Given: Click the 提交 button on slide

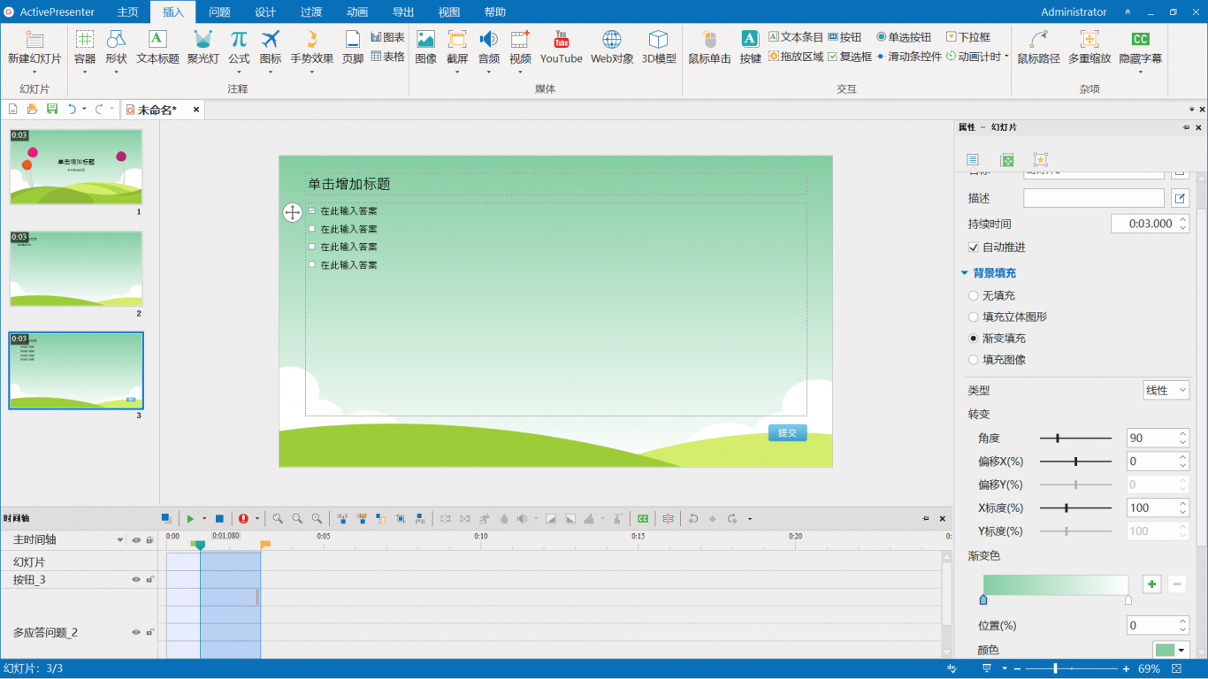Looking at the screenshot, I should (x=787, y=432).
